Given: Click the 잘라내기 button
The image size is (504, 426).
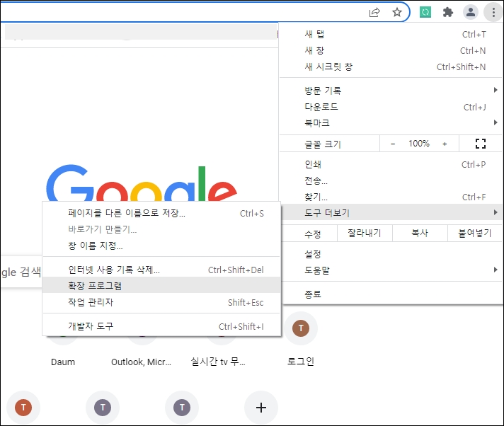Looking at the screenshot, I should (x=365, y=233).
